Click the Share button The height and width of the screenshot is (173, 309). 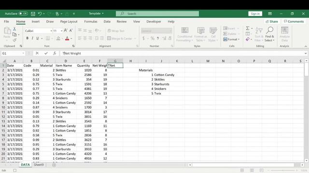point(271,21)
